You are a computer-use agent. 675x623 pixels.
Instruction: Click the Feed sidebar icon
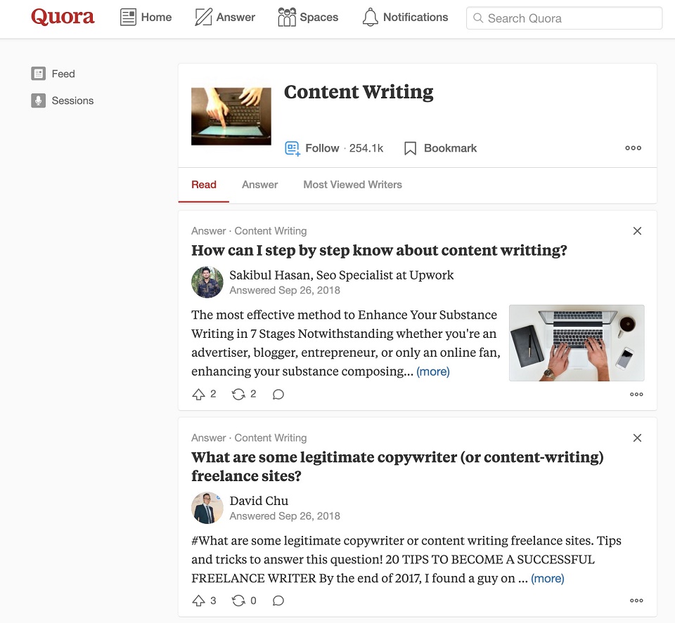tap(38, 74)
